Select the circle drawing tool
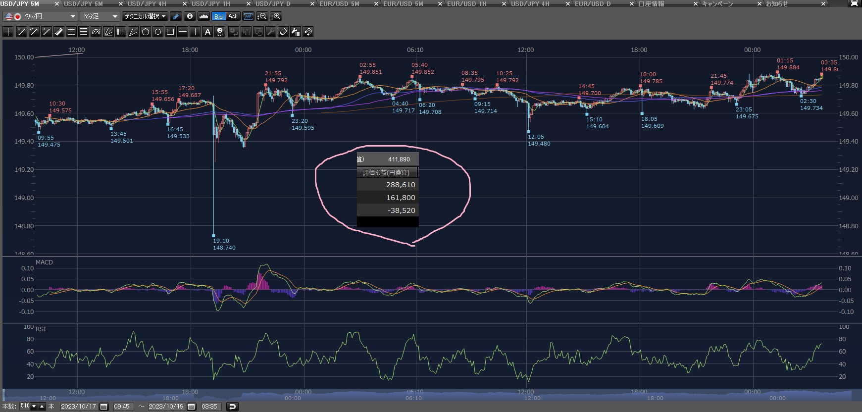862x412 pixels. 158,32
